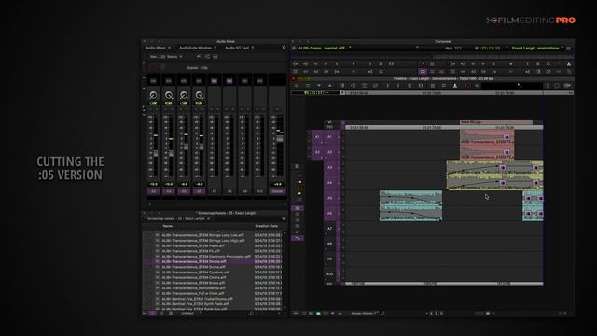Click the search magnifier icon in bin footer

(x=251, y=314)
